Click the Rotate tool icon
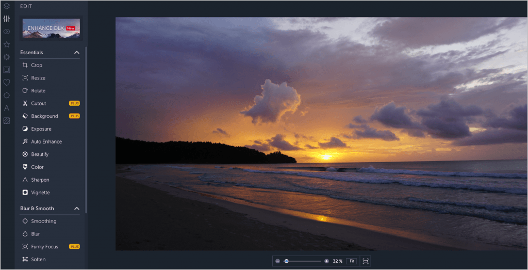Viewport: 528px width, 270px height. coord(25,91)
